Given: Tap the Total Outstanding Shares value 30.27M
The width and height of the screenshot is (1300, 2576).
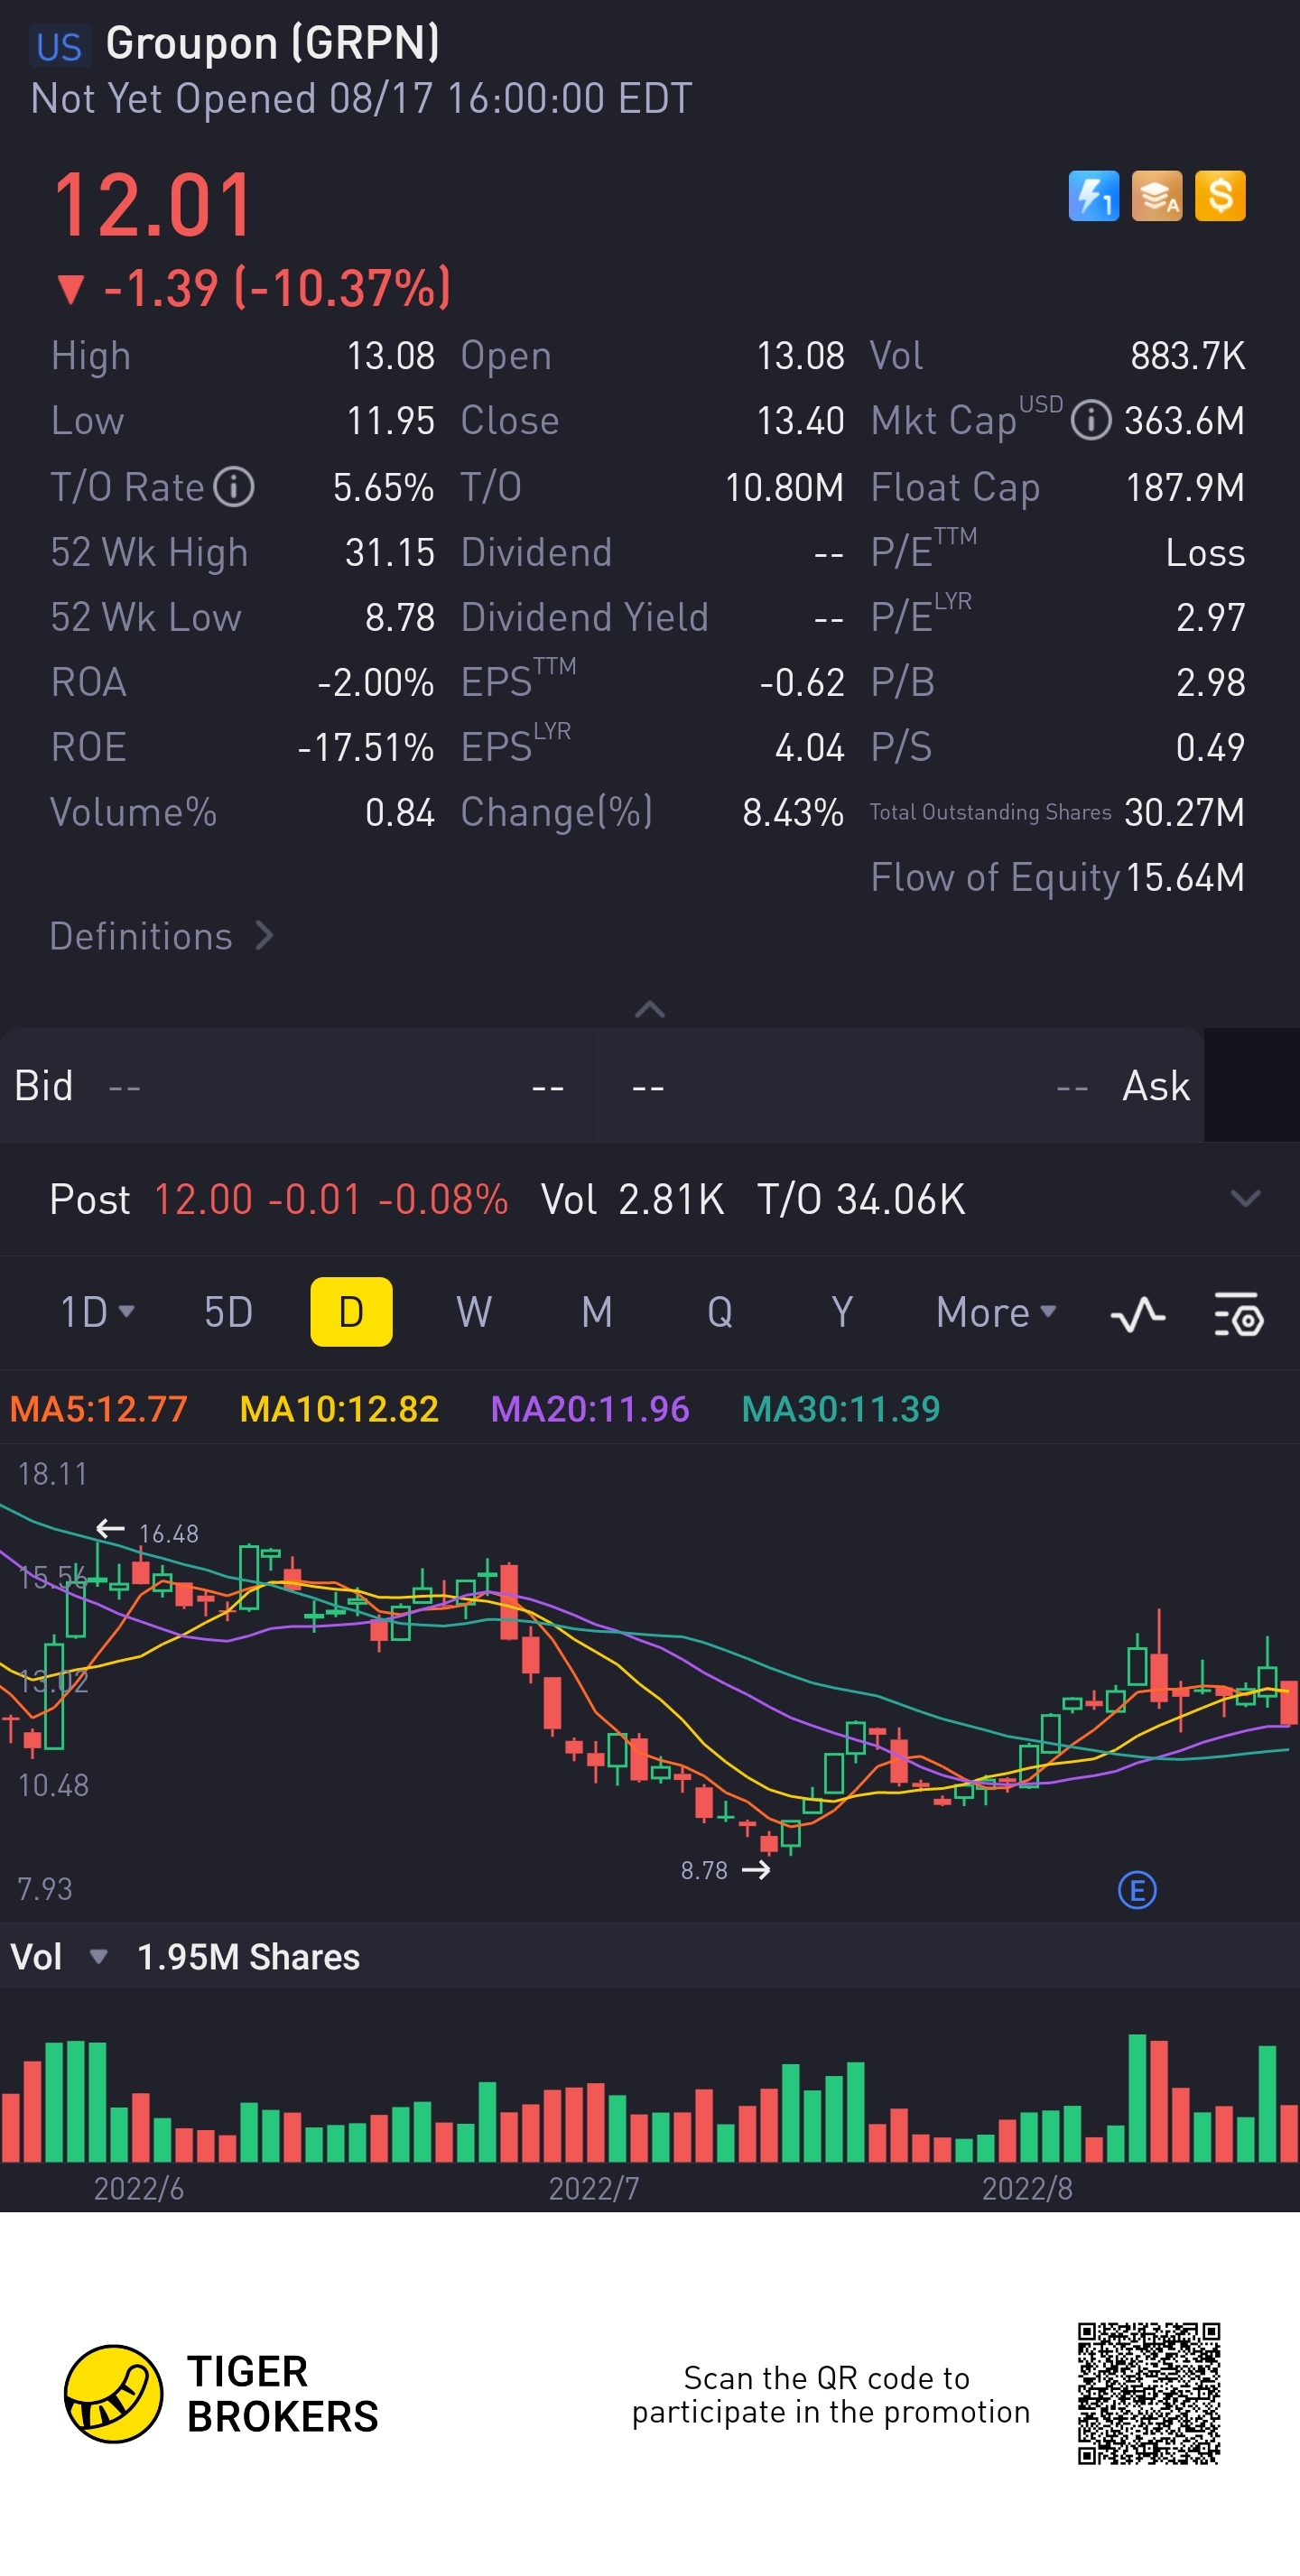Looking at the screenshot, I should (1185, 812).
